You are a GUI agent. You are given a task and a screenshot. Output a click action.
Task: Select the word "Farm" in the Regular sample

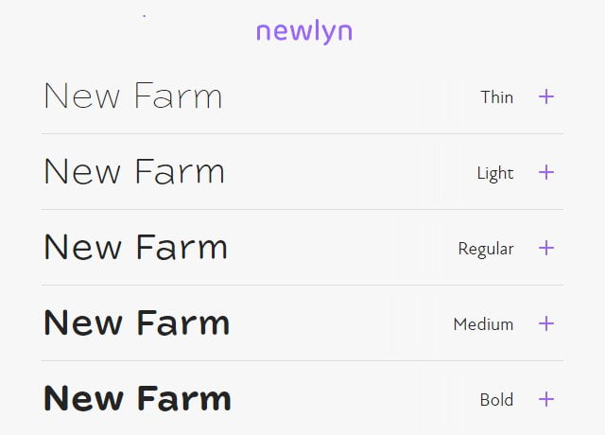(181, 248)
